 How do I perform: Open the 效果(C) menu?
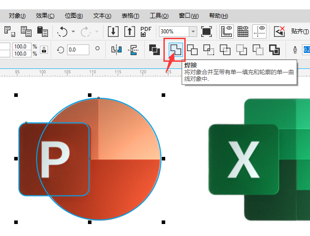[45, 16]
